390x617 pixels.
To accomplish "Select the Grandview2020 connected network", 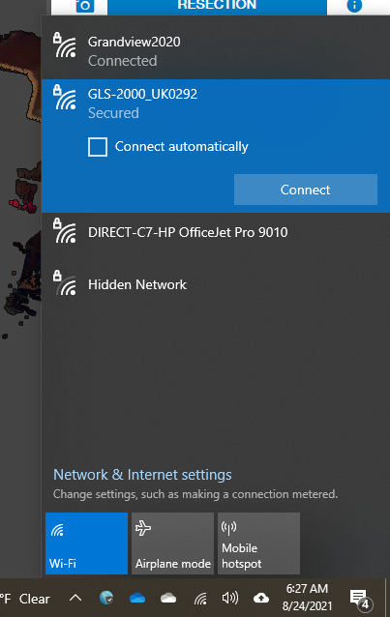I will (x=216, y=50).
